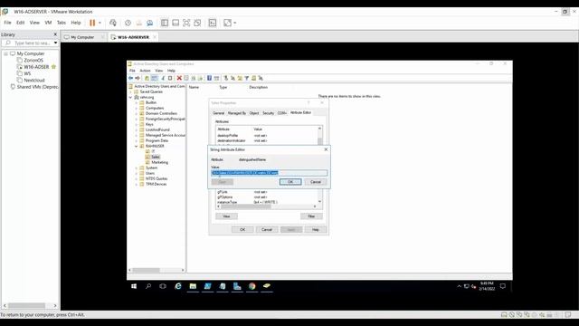Image resolution: width=579 pixels, height=326 pixels.
Task: Select ZorinOS in the VMware library
Action: coord(33,61)
